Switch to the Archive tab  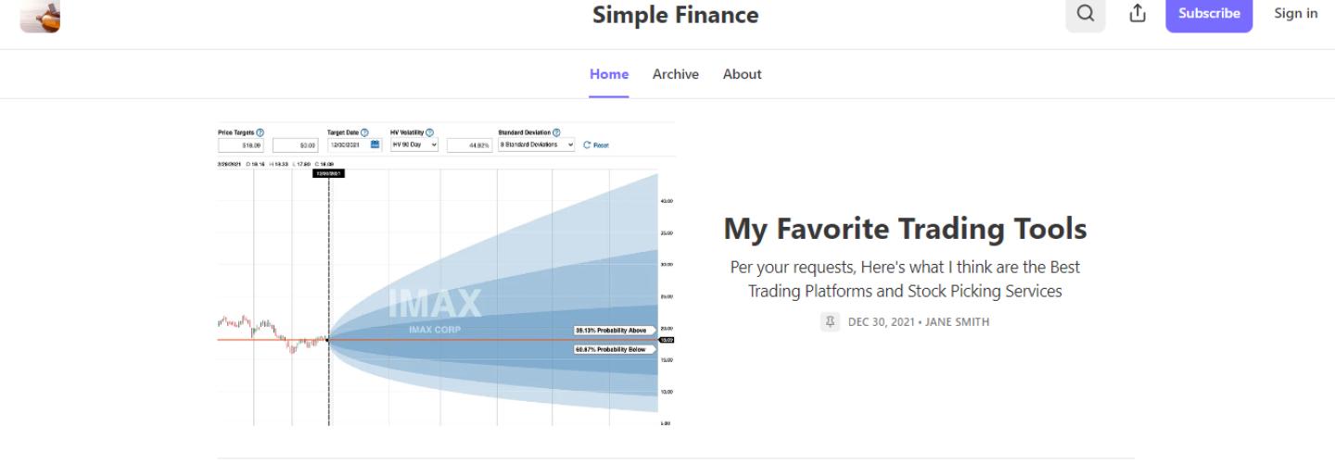click(676, 74)
